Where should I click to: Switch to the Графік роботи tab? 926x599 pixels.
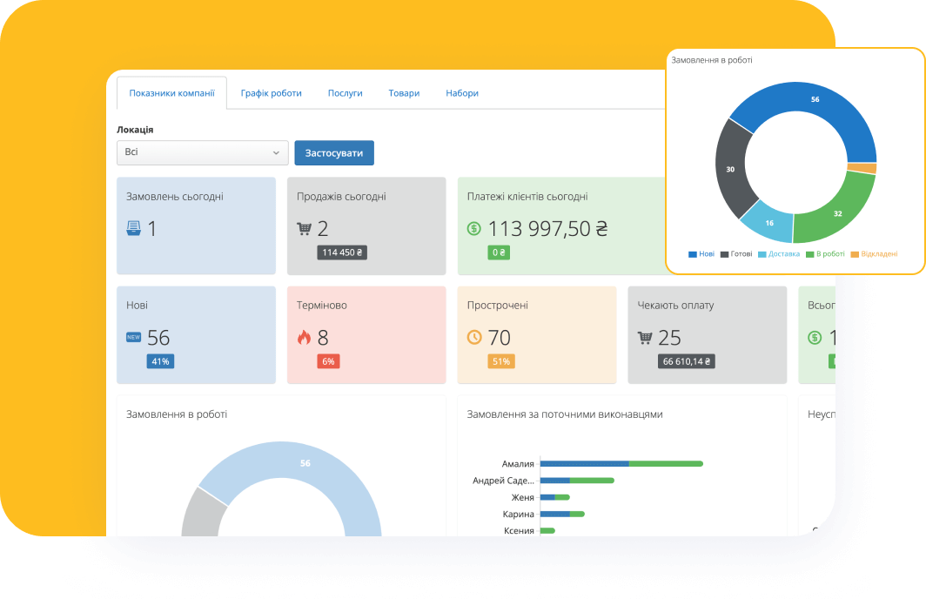coord(271,93)
